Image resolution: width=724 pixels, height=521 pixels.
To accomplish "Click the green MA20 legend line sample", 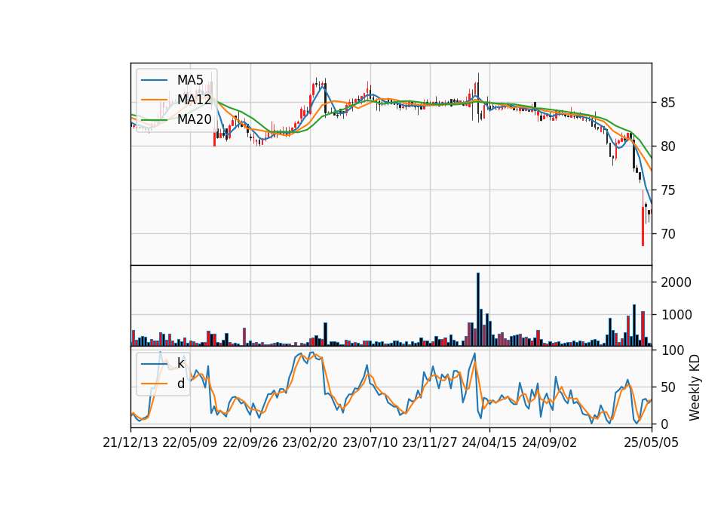I will [x=154, y=119].
